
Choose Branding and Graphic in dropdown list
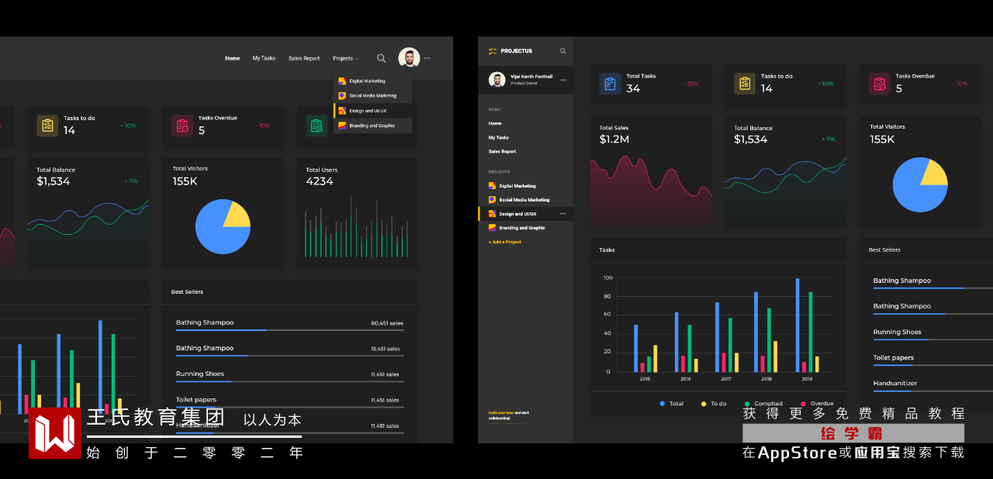click(x=373, y=126)
